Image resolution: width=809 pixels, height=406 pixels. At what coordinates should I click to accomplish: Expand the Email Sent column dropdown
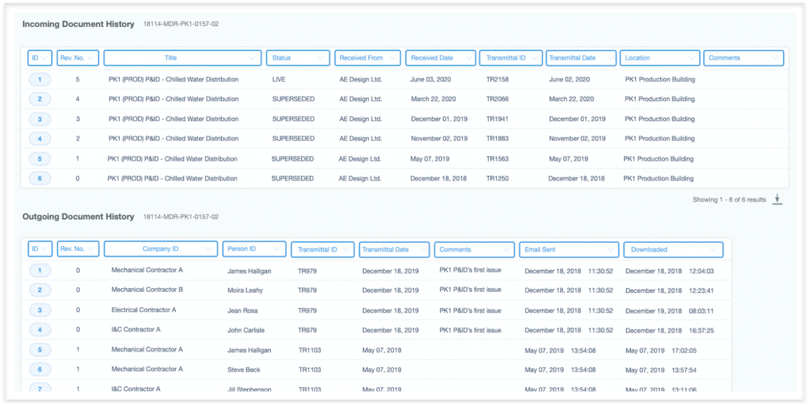(x=610, y=250)
